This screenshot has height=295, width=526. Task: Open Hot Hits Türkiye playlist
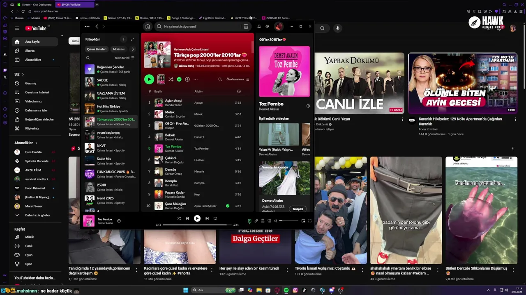pyautogui.click(x=110, y=109)
